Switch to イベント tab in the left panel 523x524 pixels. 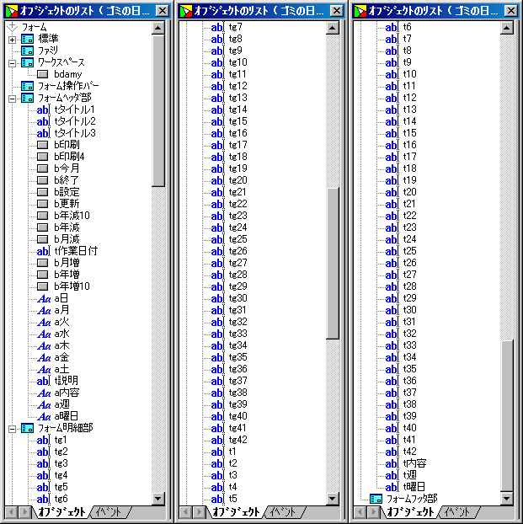click(110, 511)
